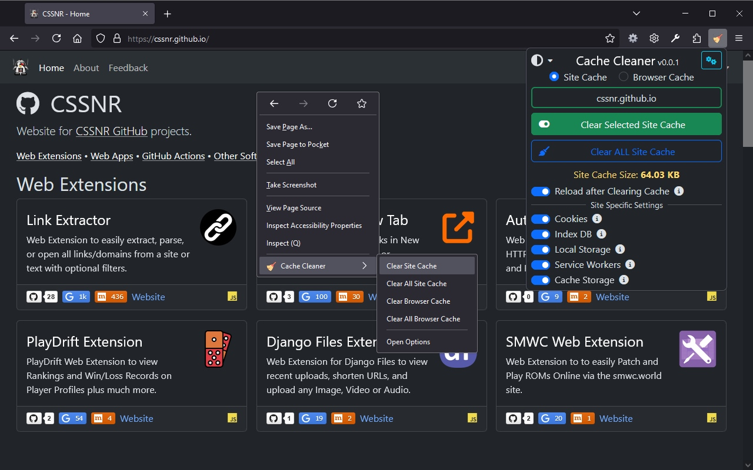Image resolution: width=753 pixels, height=470 pixels.
Task: Open the Firefox hamburger application menu
Action: coord(739,38)
